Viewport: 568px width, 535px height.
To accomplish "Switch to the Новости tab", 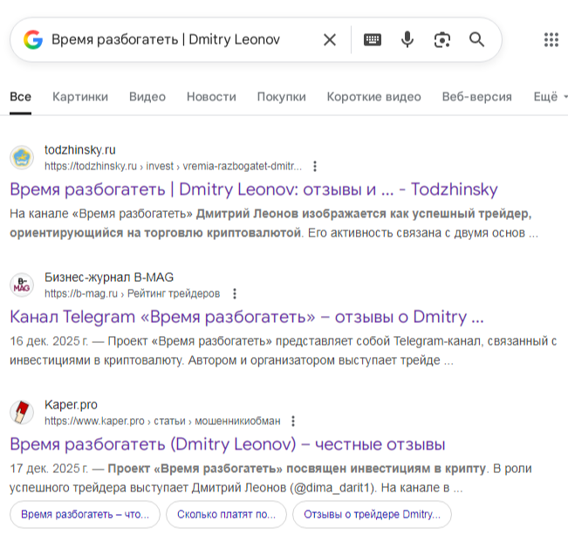I will pyautogui.click(x=211, y=97).
